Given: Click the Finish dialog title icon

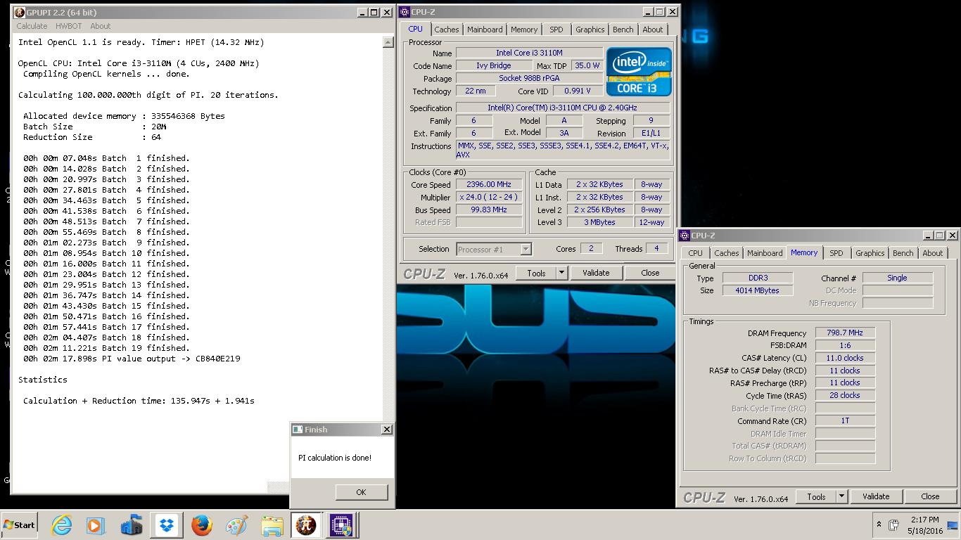Looking at the screenshot, I should pos(298,429).
